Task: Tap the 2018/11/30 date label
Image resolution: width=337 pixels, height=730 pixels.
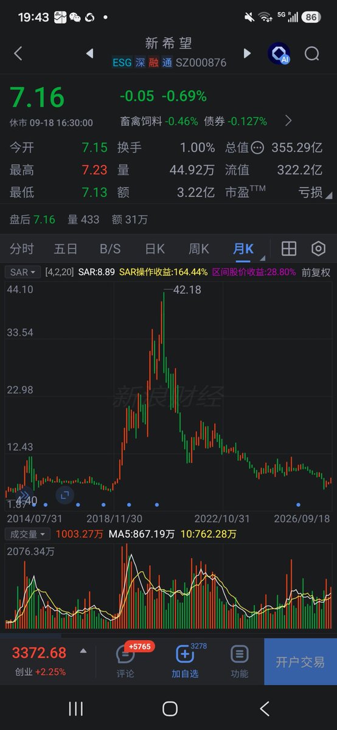Action: [115, 518]
